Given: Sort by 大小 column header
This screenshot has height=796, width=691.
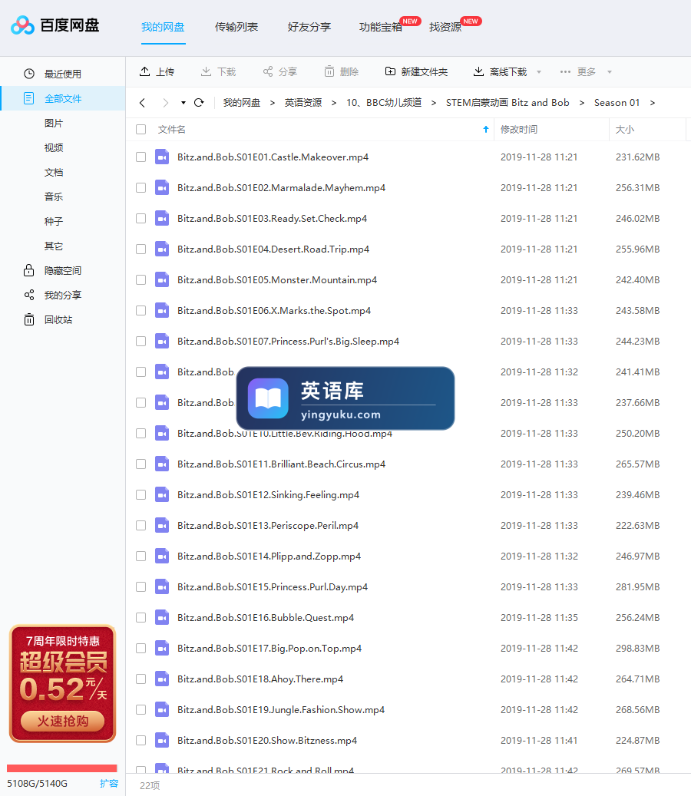Looking at the screenshot, I should (x=625, y=130).
